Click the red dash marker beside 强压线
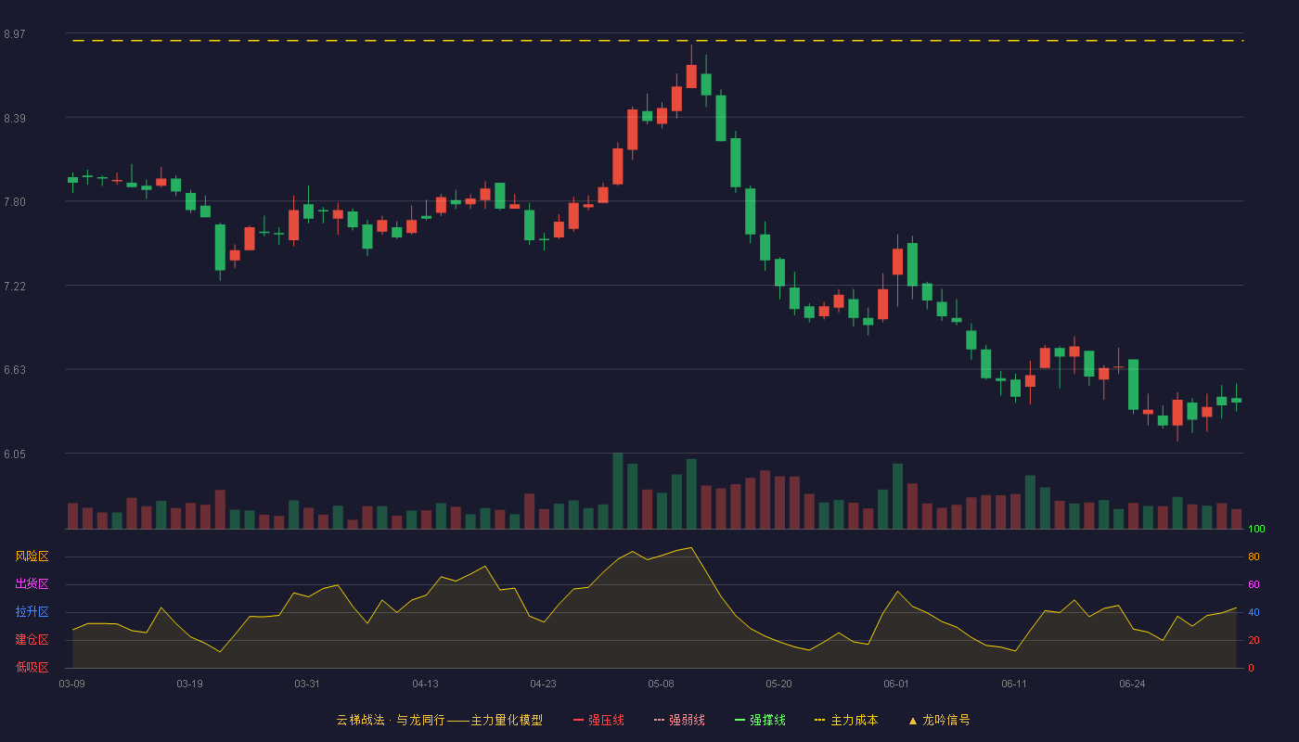 578,720
